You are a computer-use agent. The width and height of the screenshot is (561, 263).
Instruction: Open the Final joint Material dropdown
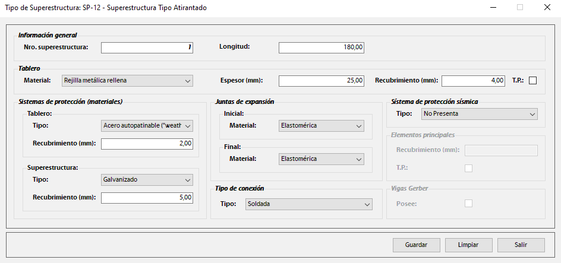click(321, 159)
